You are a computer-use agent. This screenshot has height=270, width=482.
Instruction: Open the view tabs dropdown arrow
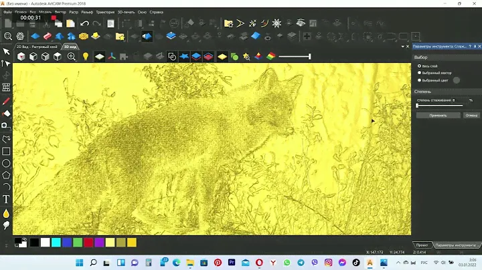pos(403,47)
